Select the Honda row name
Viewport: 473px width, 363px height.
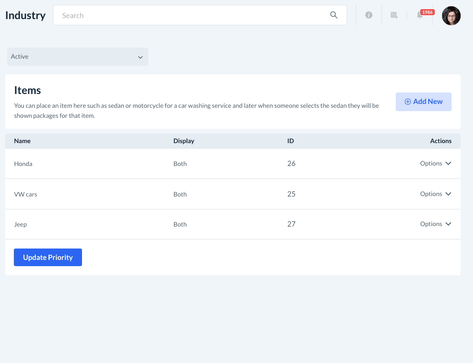tap(23, 164)
